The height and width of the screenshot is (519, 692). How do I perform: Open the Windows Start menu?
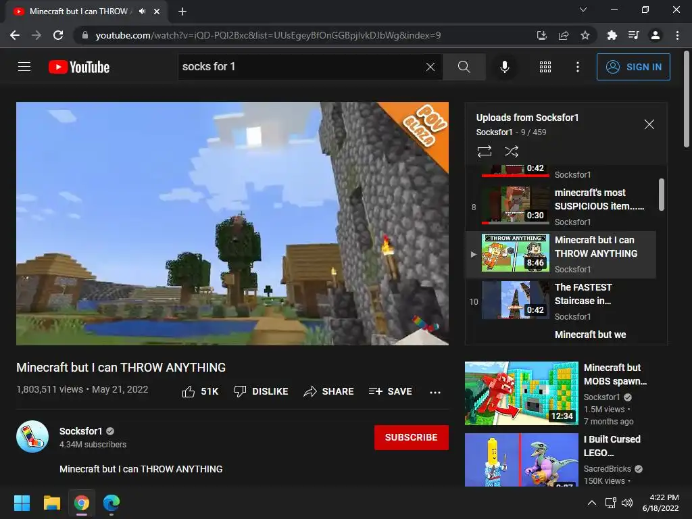tap(22, 503)
